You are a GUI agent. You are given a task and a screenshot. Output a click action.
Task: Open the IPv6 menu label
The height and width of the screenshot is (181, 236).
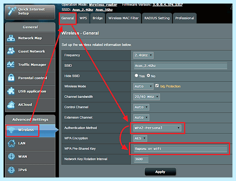pyautogui.click(x=22, y=170)
